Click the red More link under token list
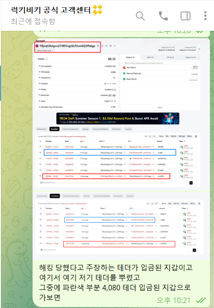This screenshot has height=308, width=214. tap(160, 108)
